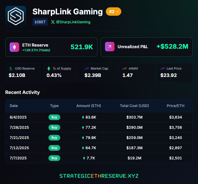Click the Total Cost (USD) column header
Image resolution: width=198 pixels, height=184 pixels.
point(134,106)
